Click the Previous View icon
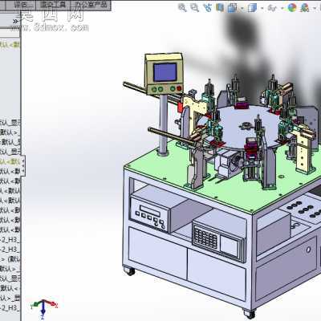The width and height of the screenshot is (321, 321). (207, 7)
